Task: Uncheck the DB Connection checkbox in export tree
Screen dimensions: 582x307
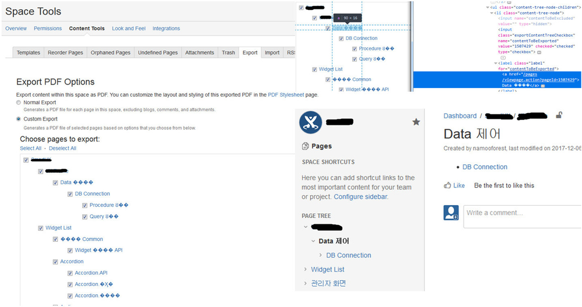Action: click(x=70, y=195)
